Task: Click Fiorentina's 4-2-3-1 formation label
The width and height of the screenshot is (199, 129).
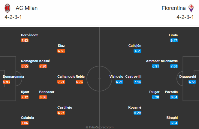Action: point(185,17)
